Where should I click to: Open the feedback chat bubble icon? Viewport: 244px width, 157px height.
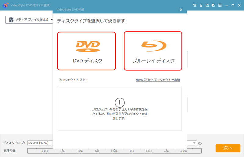point(213,5)
